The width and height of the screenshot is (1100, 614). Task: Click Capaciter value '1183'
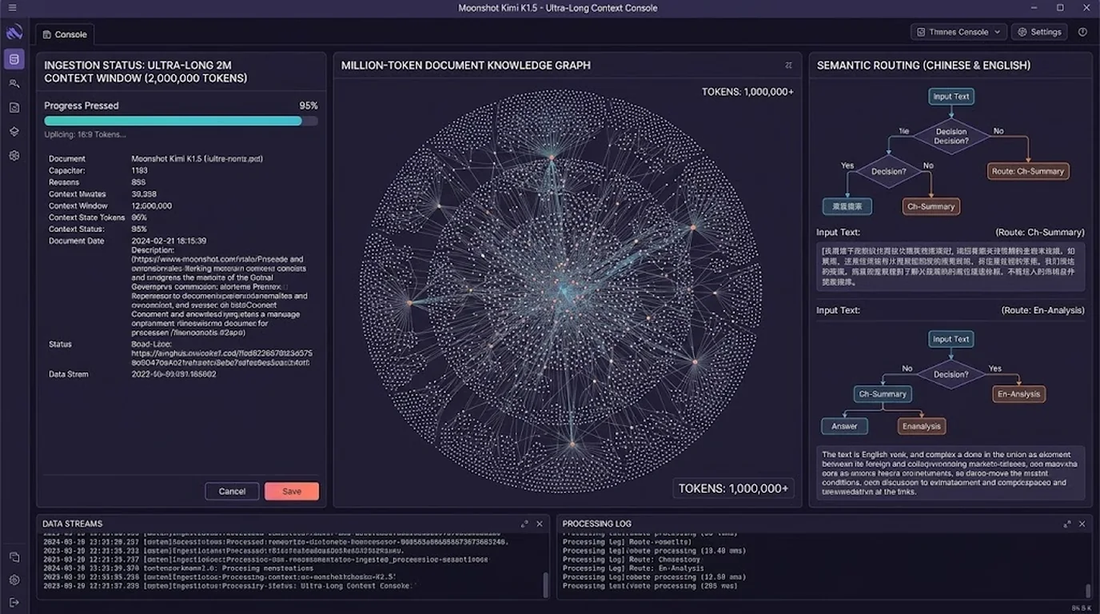pos(139,170)
